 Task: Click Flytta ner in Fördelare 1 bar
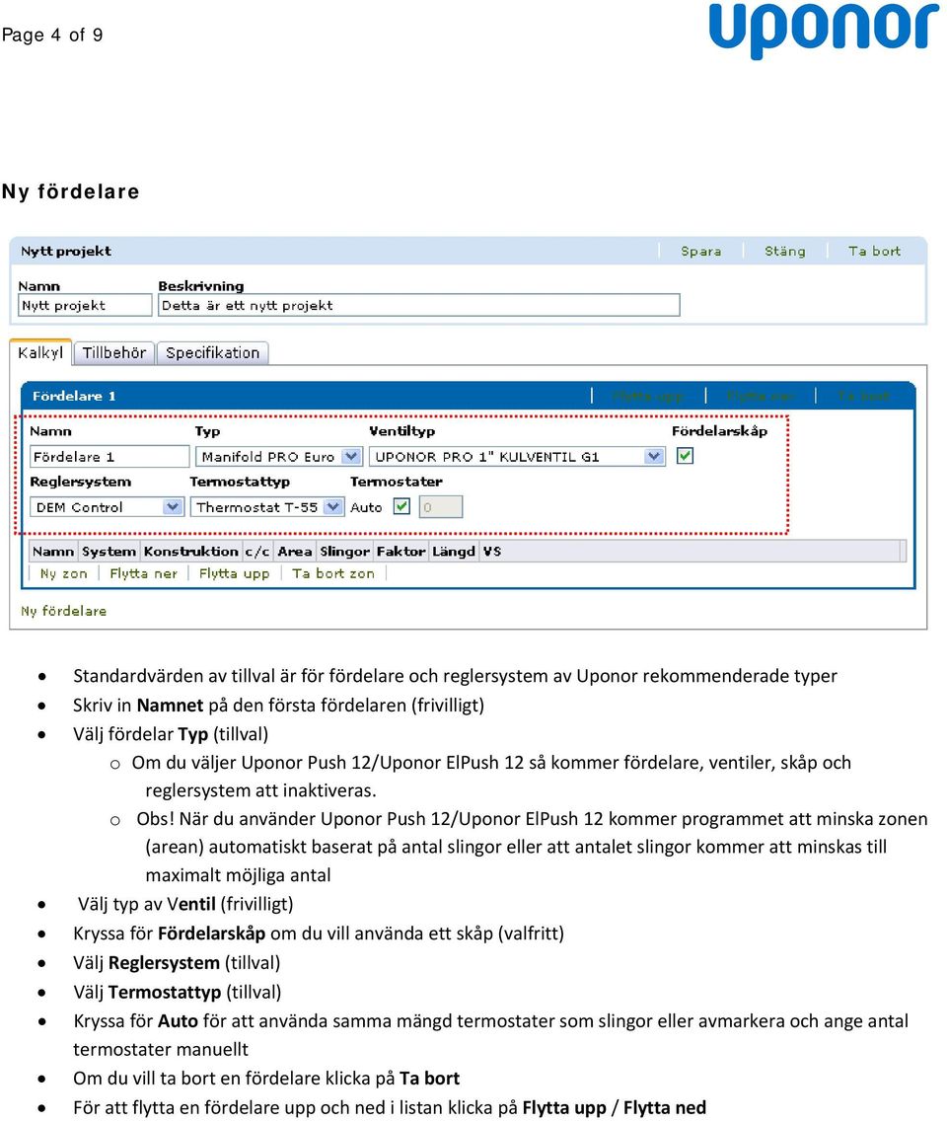coord(760,396)
